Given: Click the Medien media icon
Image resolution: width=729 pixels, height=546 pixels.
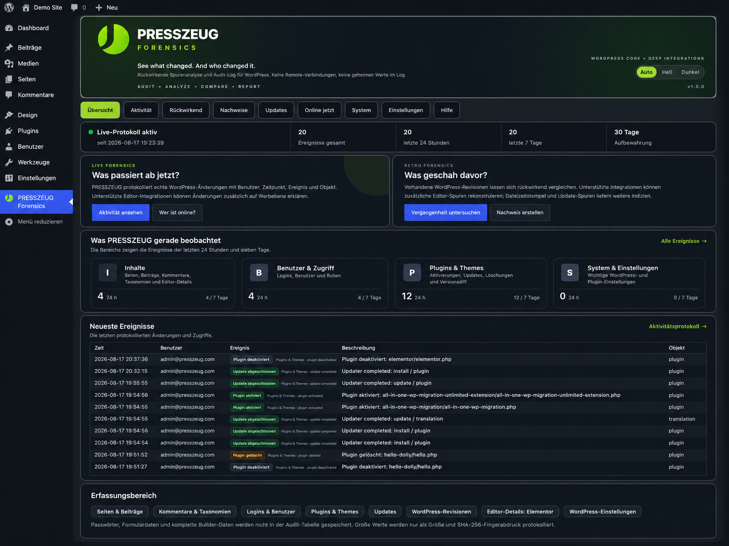Looking at the screenshot, I should click(9, 63).
